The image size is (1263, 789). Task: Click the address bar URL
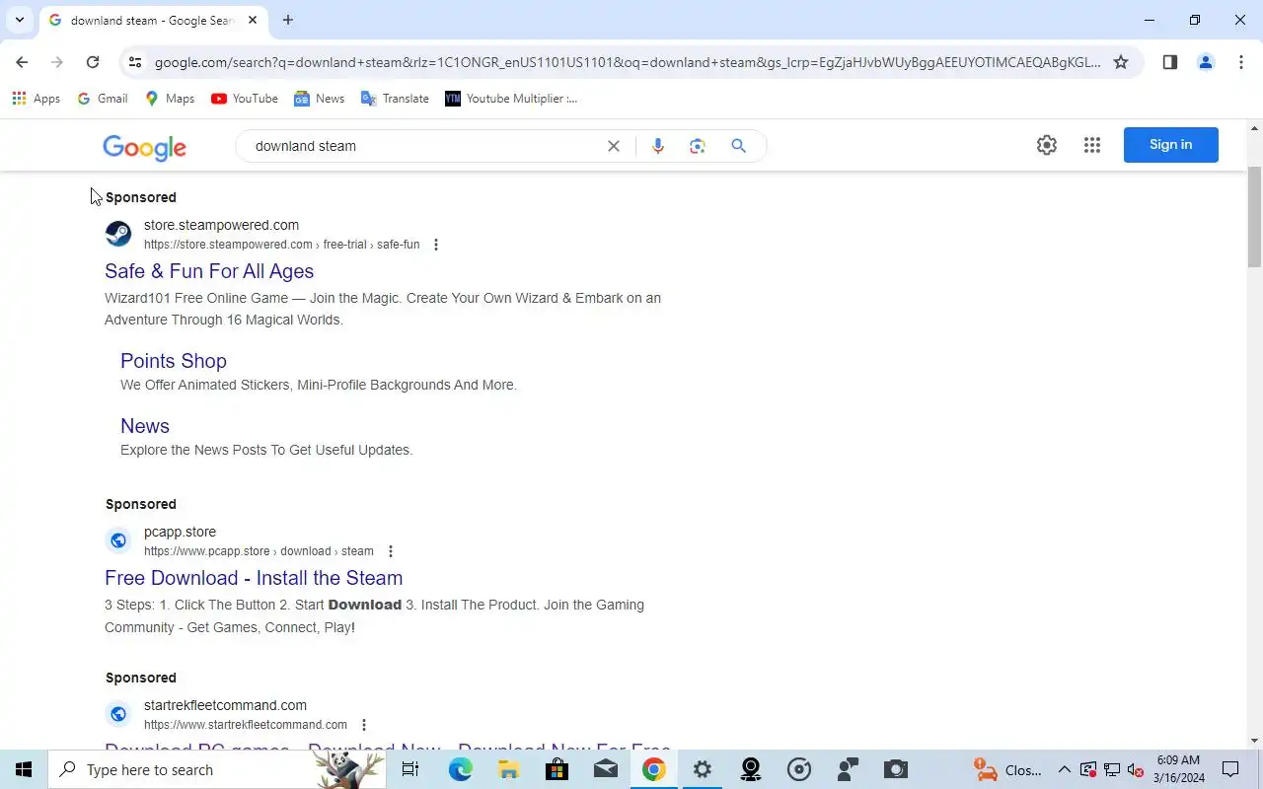(628, 62)
